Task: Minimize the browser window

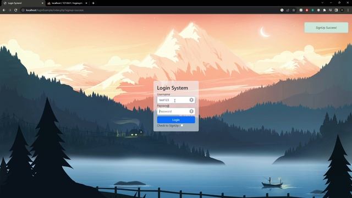Action: coord(331,3)
